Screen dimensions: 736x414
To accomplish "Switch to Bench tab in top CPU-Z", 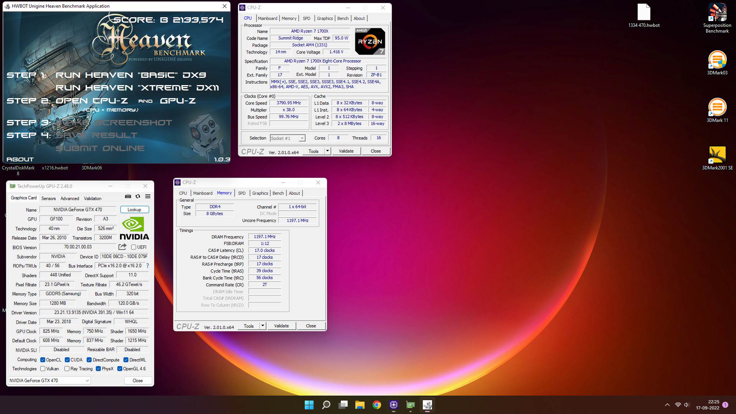I will point(343,18).
